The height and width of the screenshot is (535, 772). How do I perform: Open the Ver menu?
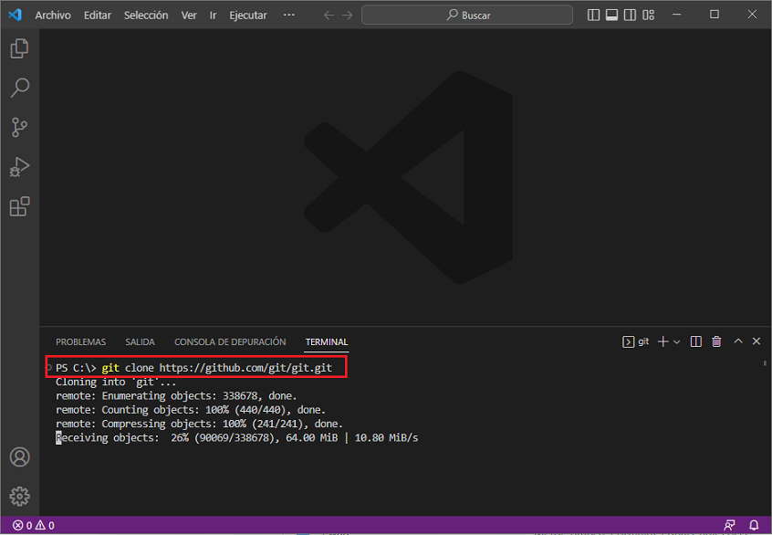pos(189,16)
